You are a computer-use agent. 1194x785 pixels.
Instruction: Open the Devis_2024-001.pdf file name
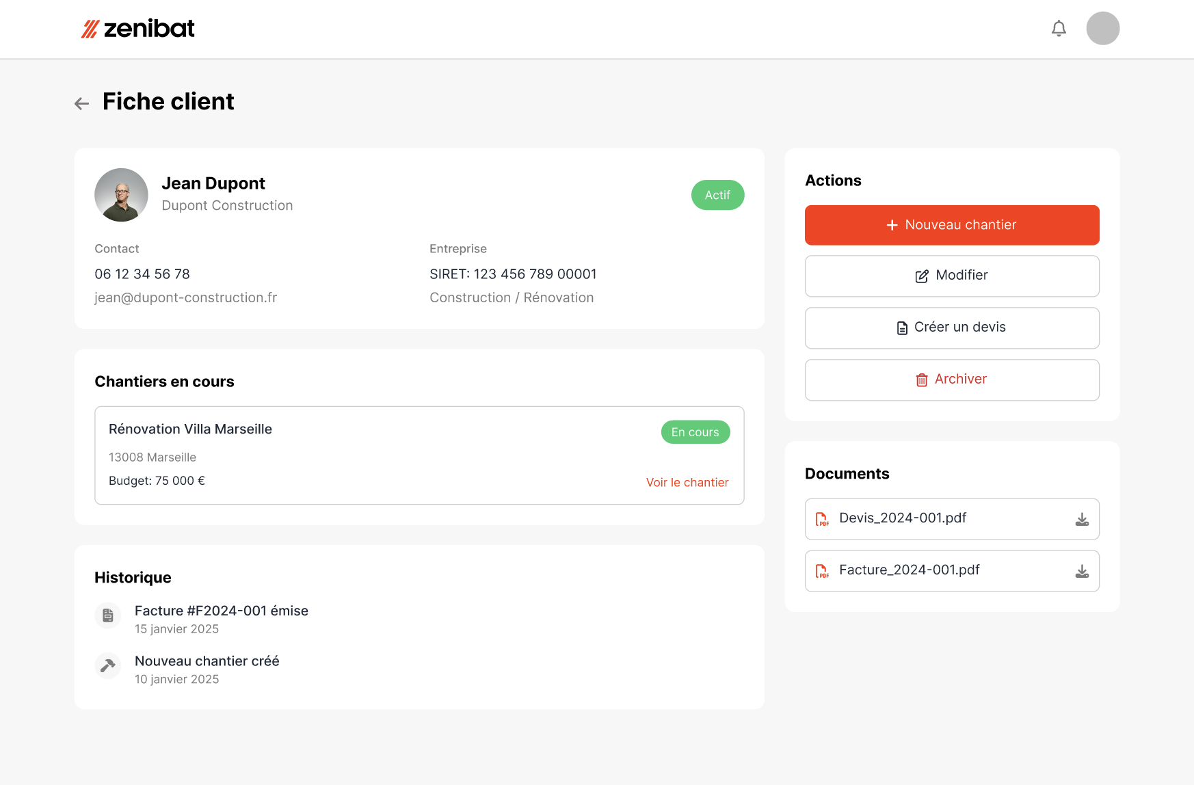coord(903,518)
